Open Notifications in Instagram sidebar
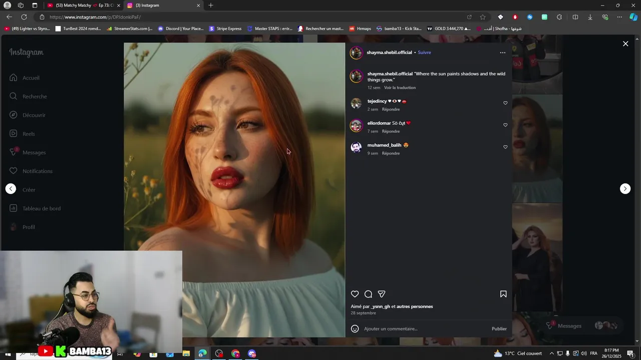The width and height of the screenshot is (641, 360). tap(31, 171)
